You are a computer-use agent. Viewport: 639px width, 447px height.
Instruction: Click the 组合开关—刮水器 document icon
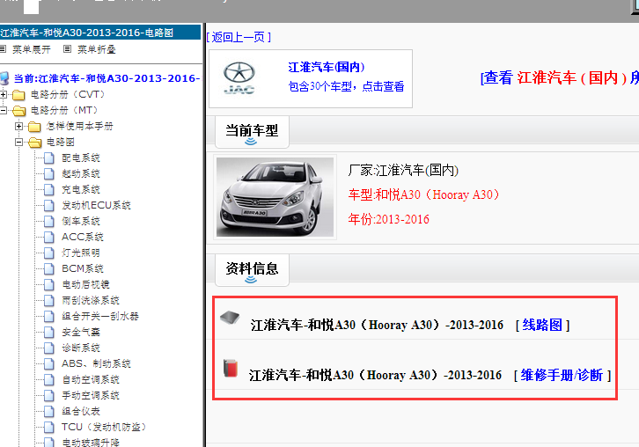click(x=49, y=317)
